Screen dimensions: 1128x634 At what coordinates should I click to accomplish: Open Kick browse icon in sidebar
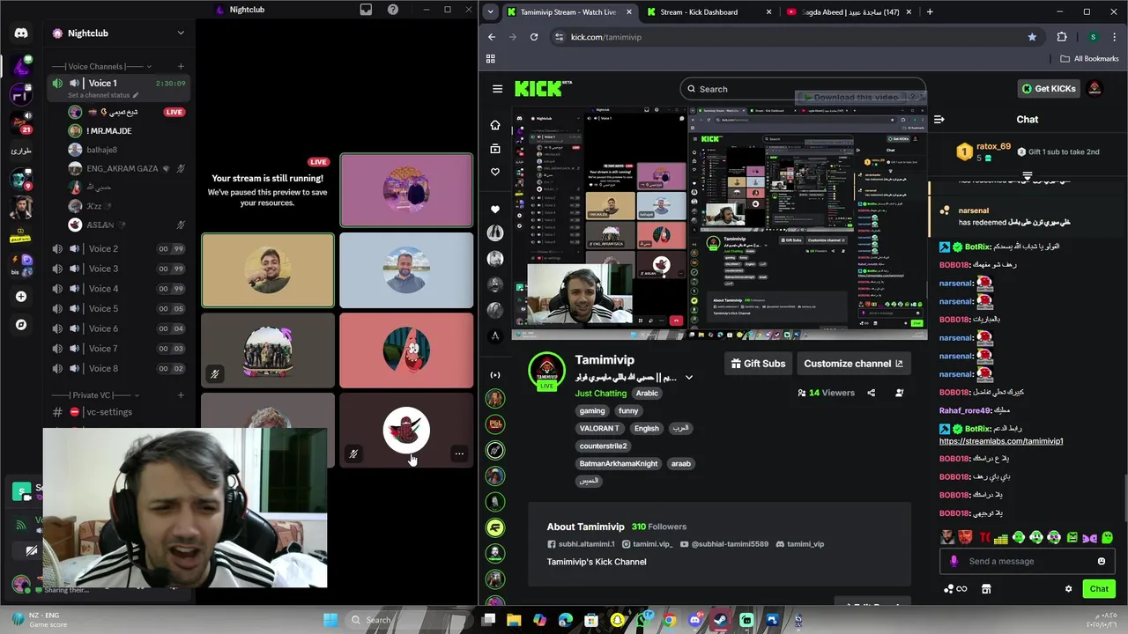click(x=495, y=149)
